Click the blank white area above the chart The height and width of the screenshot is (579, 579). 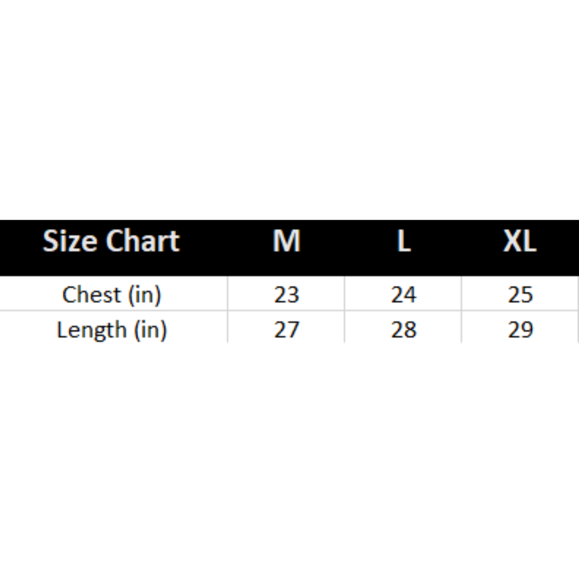tap(289, 107)
